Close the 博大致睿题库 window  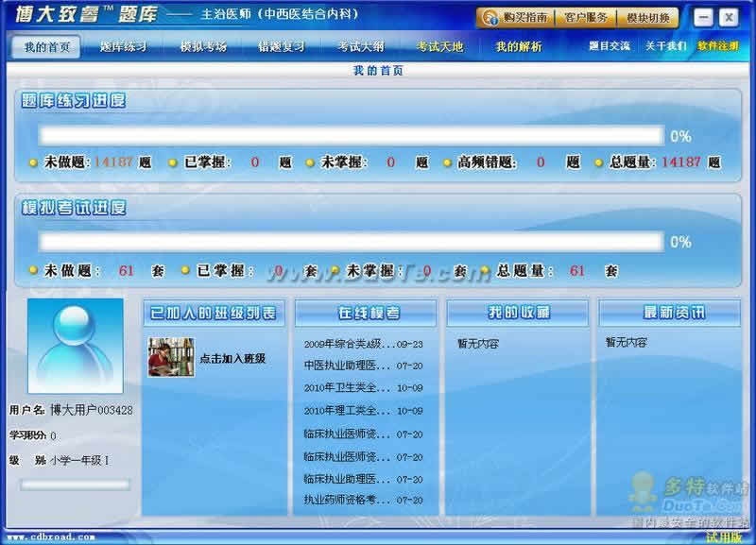tap(728, 18)
